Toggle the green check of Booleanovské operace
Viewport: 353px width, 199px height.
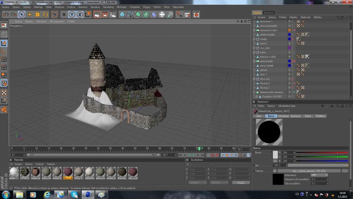tap(294, 92)
